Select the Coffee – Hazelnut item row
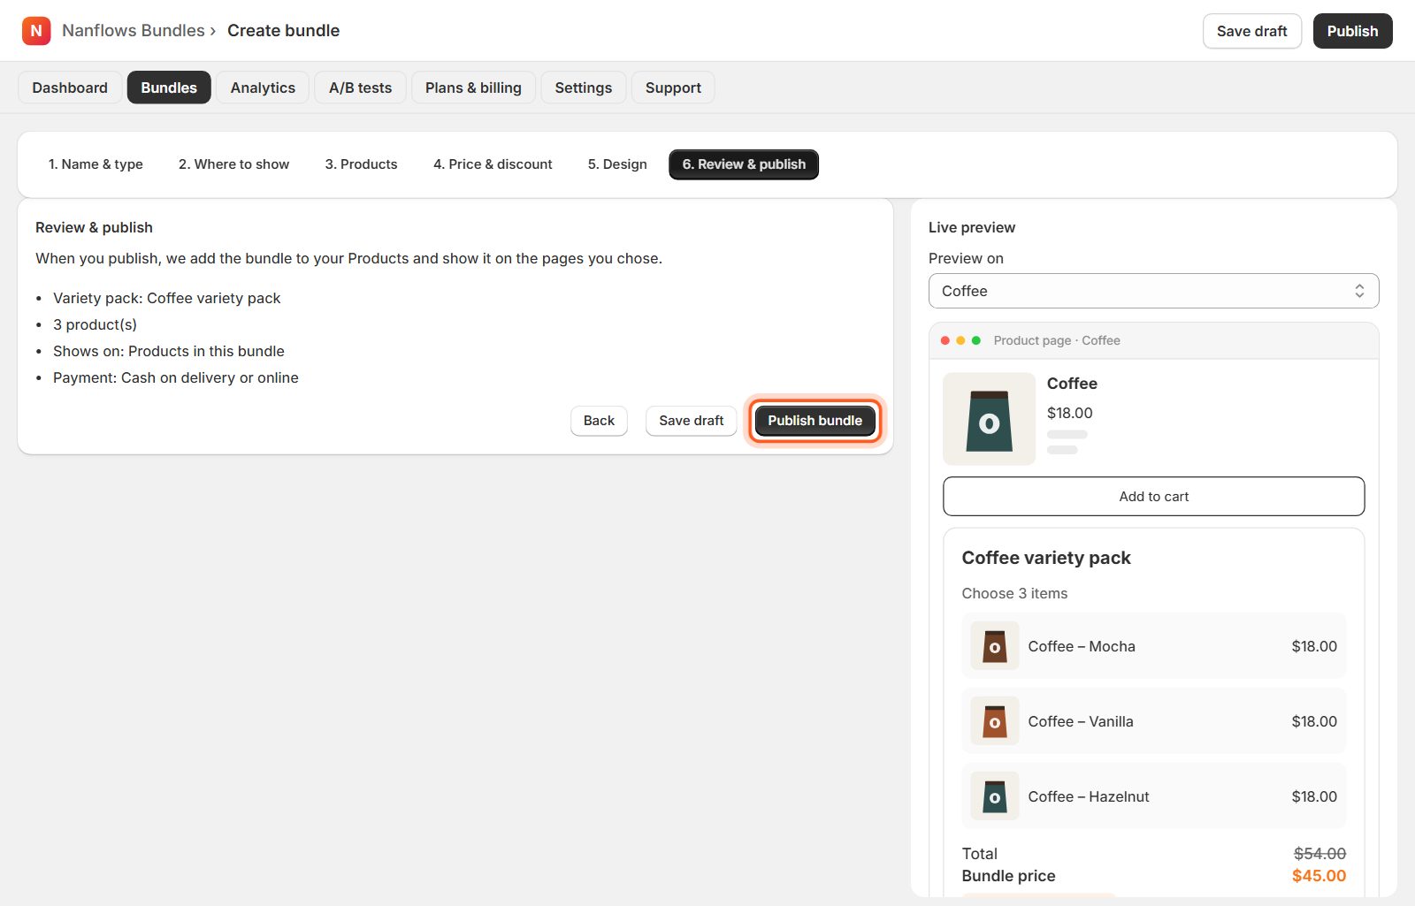This screenshot has height=906, width=1415. pos(1153,796)
